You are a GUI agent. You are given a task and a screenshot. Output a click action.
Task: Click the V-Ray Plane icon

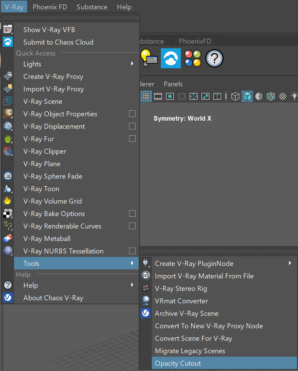coord(7,164)
